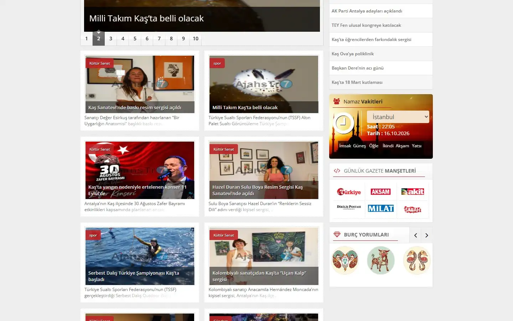Go to slider page 6

pyautogui.click(x=147, y=39)
